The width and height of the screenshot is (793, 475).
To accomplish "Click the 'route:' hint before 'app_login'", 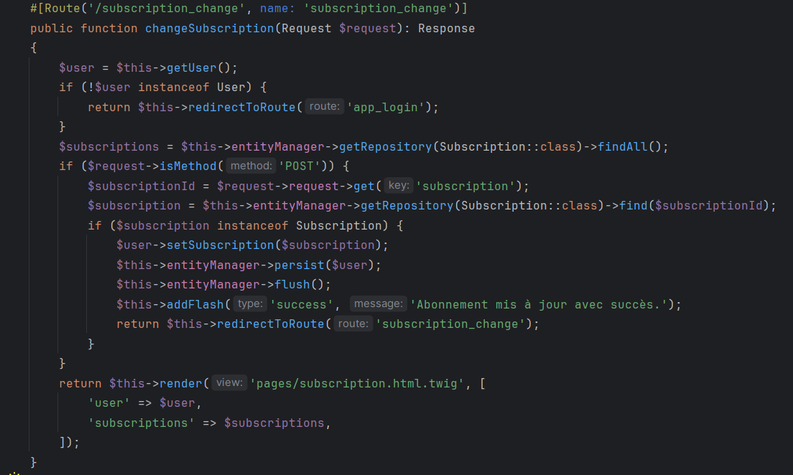I will click(x=324, y=107).
